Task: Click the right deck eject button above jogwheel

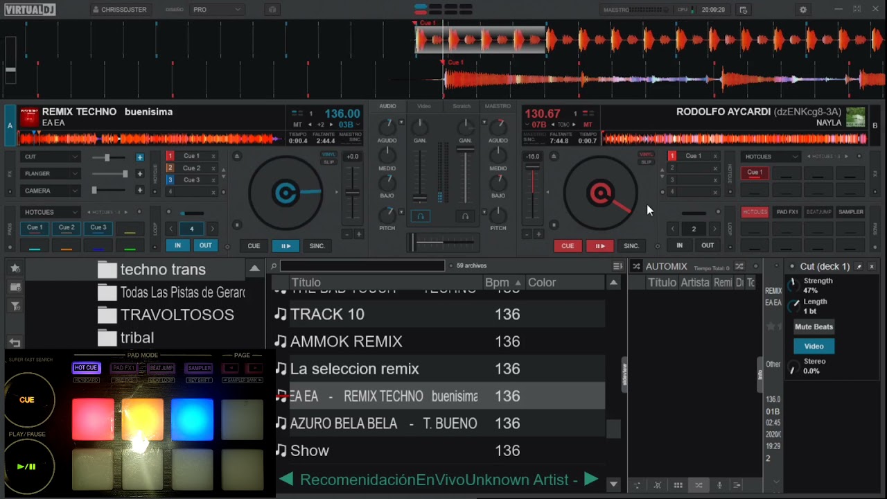Action: pos(553,156)
